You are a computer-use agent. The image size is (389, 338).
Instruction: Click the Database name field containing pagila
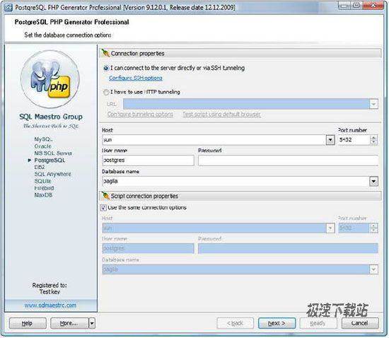[236, 181]
